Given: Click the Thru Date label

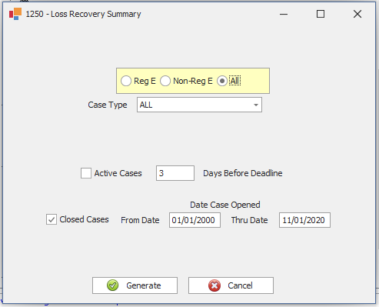Looking at the screenshot, I should coord(250,220).
